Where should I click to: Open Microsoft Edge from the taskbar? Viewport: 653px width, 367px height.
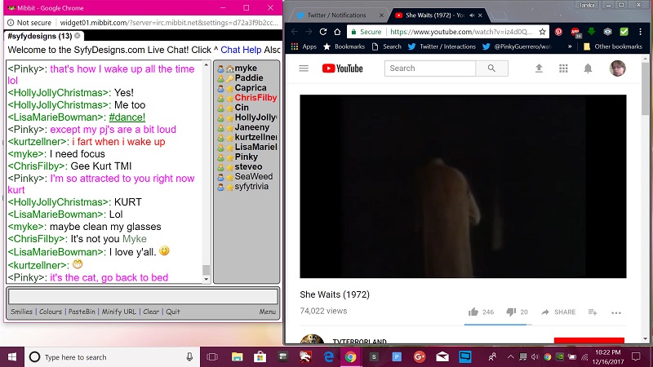[329, 357]
